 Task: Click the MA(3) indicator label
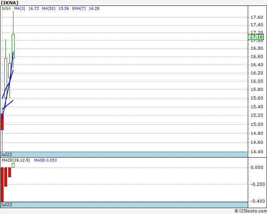point(20,9)
